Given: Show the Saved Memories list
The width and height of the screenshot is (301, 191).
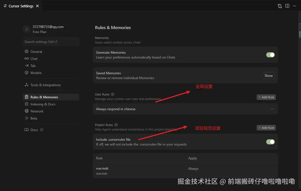Looking at the screenshot, I should [x=268, y=75].
